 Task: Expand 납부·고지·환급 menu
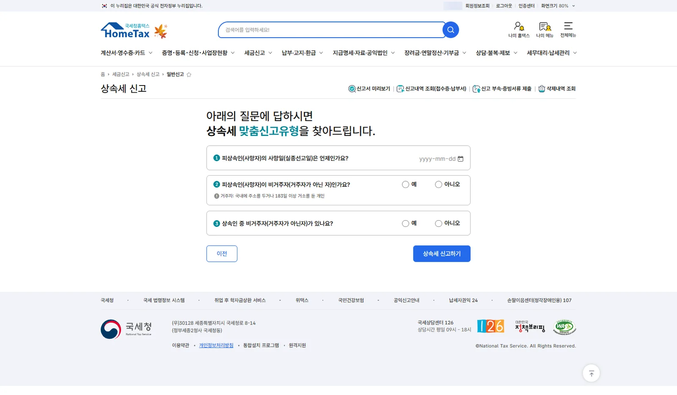(303, 53)
